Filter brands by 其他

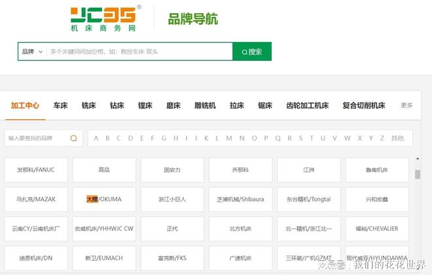[397, 138]
